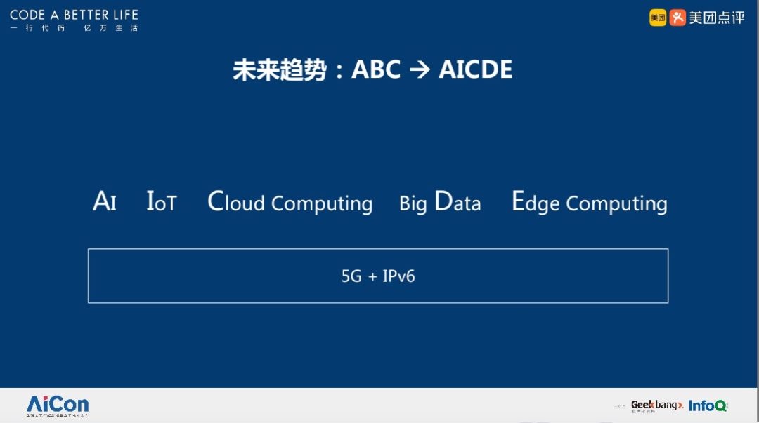This screenshot has width=759, height=423.
Task: Select the Cloud Computing label
Action: tap(290, 203)
